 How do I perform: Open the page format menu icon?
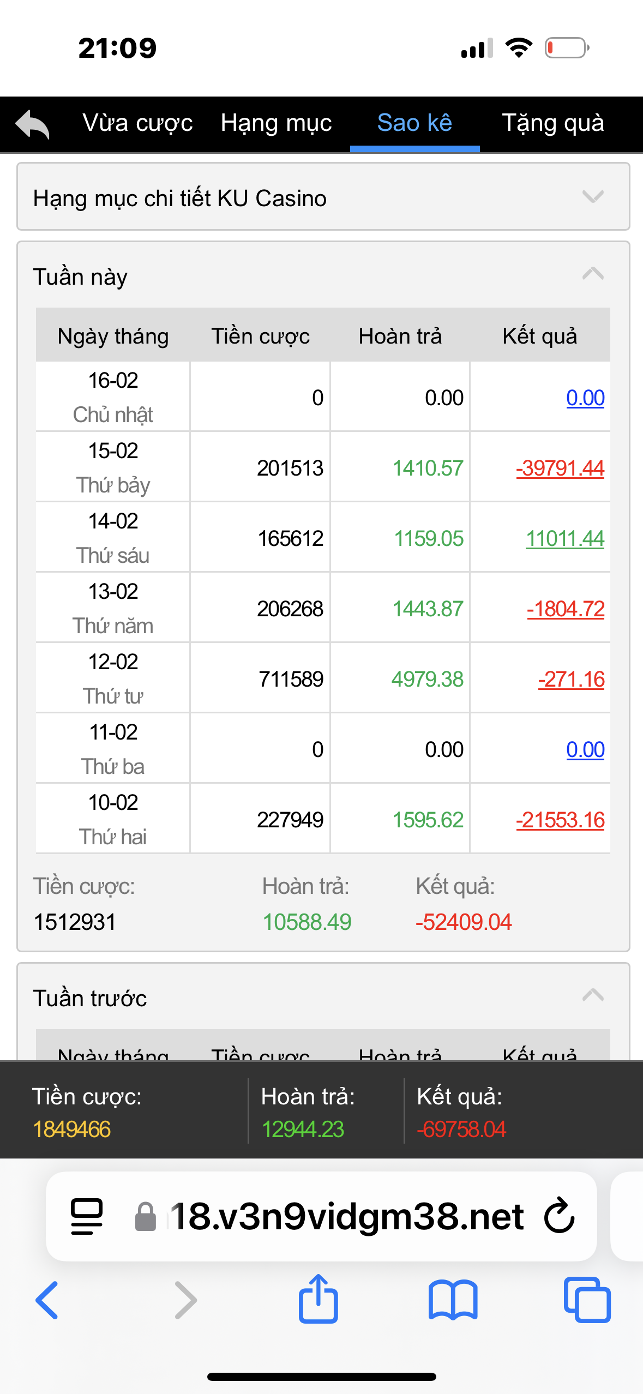pyautogui.click(x=87, y=1216)
